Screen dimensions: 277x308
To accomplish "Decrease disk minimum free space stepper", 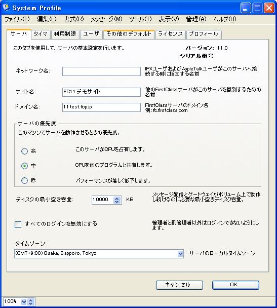I will click(x=117, y=202).
